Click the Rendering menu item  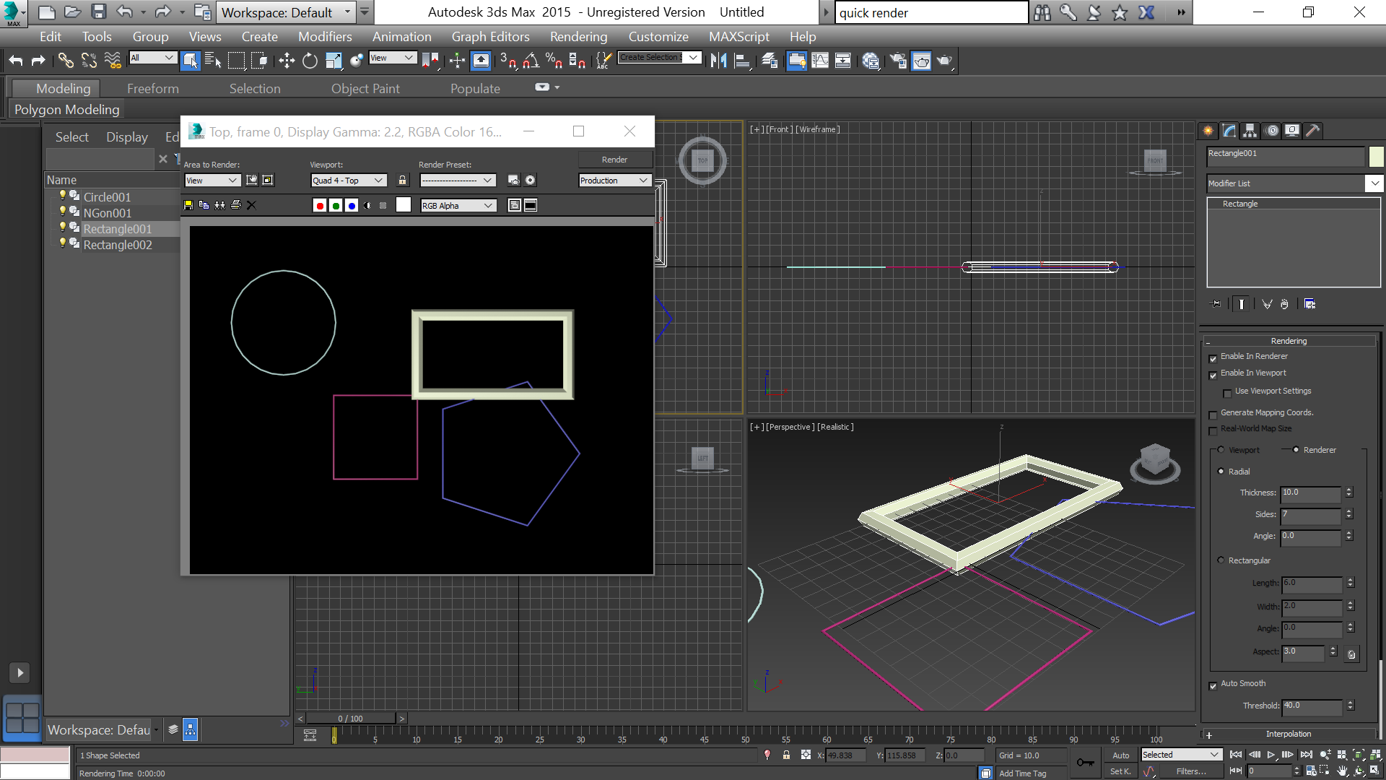[577, 36]
